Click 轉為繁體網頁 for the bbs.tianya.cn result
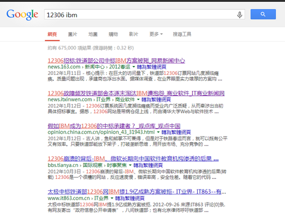 (x=148, y=165)
